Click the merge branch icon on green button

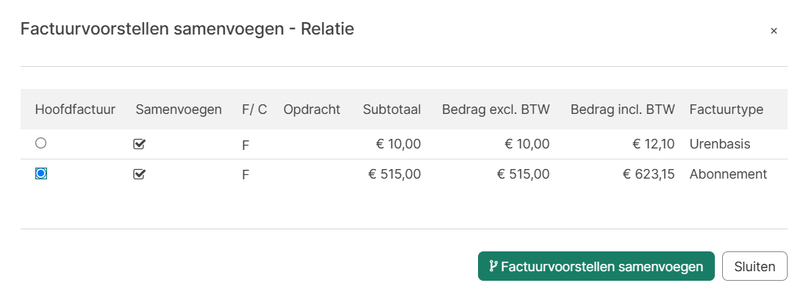coord(493,266)
